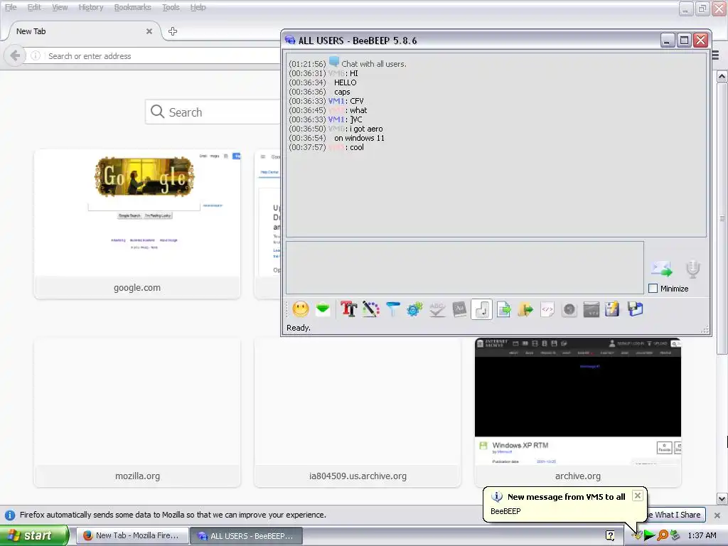728x546 pixels.
Task: Open Firefox Bookmarks menu
Action: pyautogui.click(x=132, y=7)
